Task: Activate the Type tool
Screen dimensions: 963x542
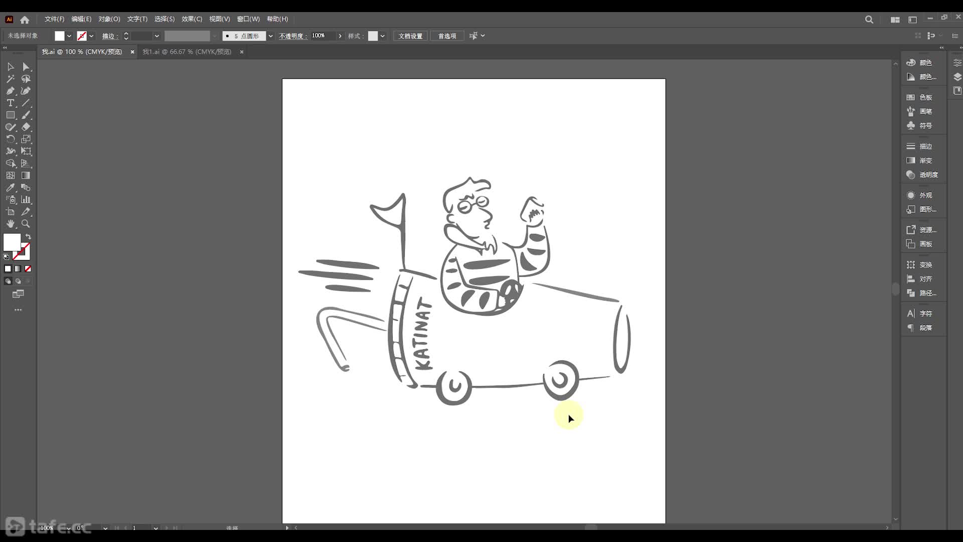Action: click(11, 103)
